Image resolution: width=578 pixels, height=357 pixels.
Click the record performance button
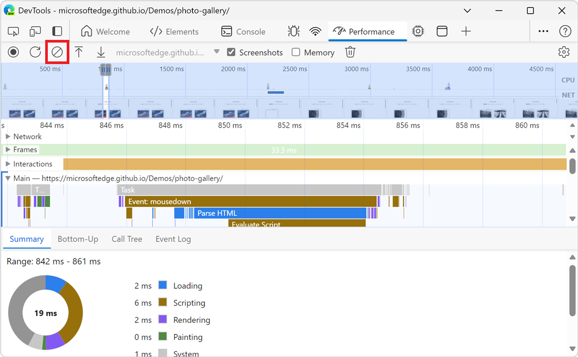[13, 52]
